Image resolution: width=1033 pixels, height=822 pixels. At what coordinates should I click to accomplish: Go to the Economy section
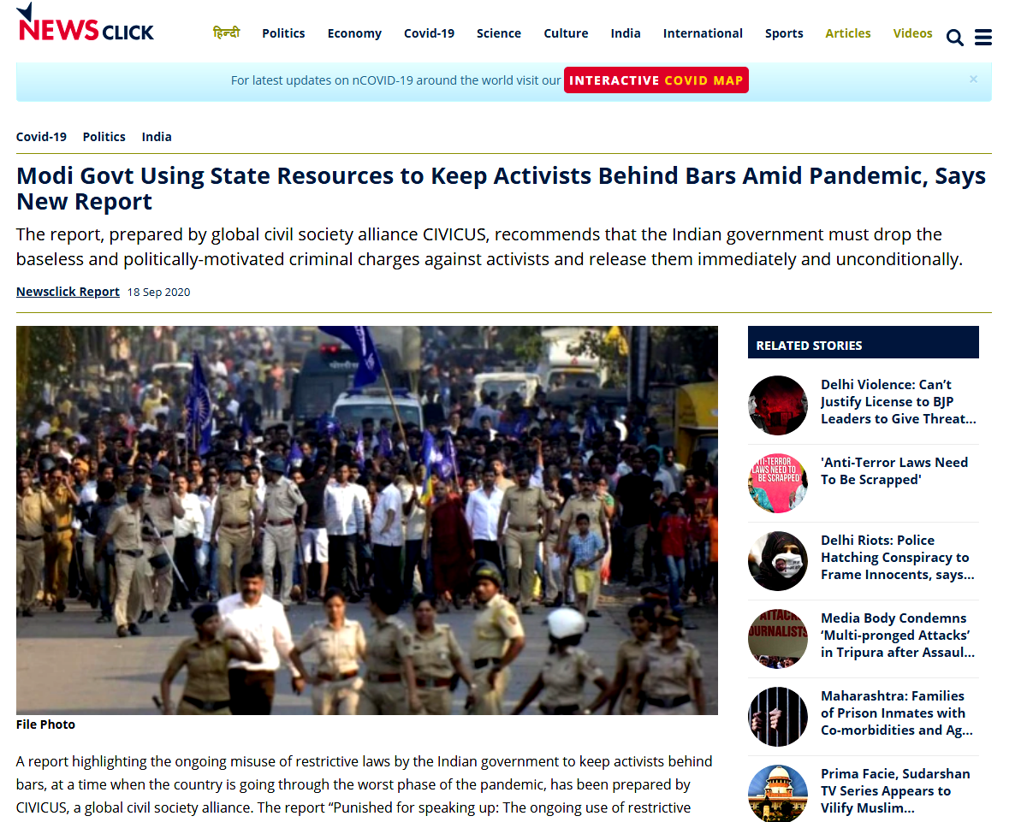tap(354, 33)
